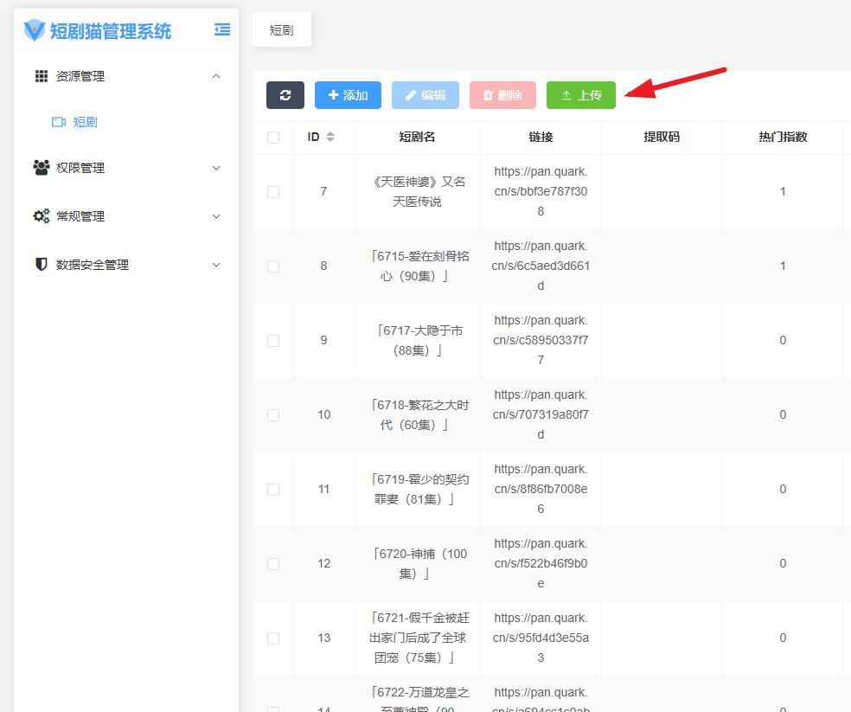This screenshot has height=712, width=851.
Task: Click the 删除 button
Action: click(x=502, y=95)
